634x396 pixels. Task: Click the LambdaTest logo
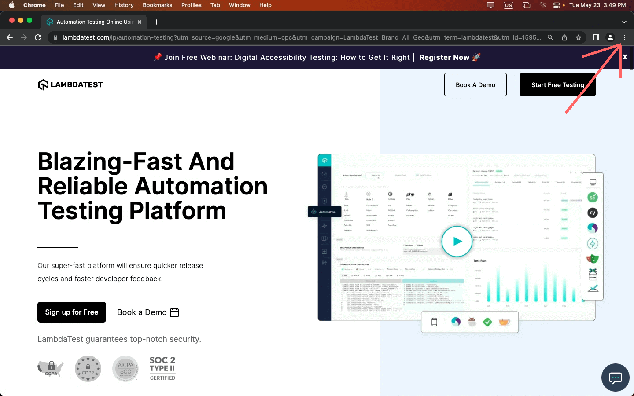70,84
